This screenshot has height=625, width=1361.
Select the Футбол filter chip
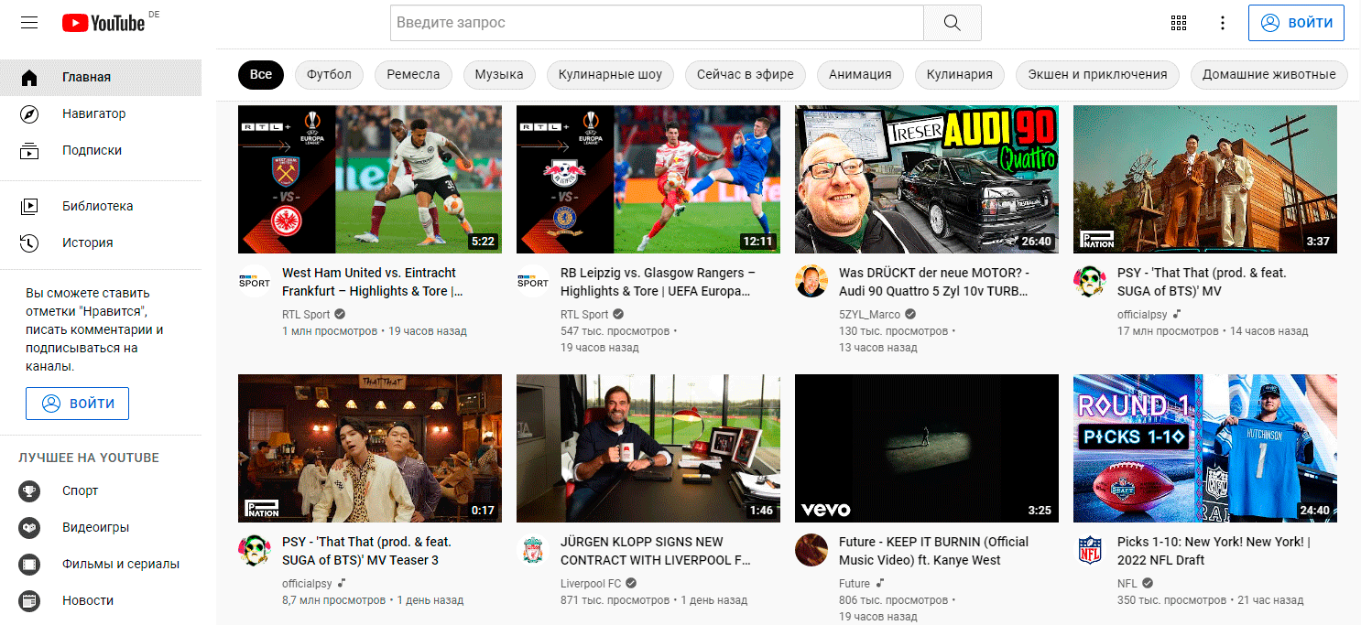click(x=329, y=75)
